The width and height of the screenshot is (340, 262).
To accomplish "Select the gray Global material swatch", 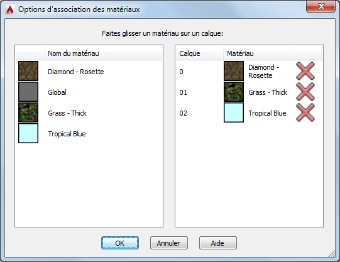I will (28, 92).
